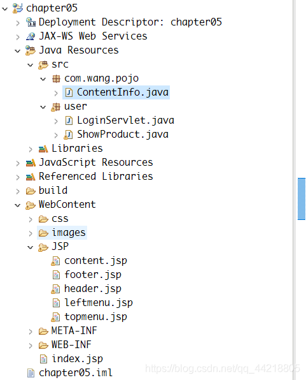
Task: Expand the LoginServlet.java node
Action: coord(56,121)
